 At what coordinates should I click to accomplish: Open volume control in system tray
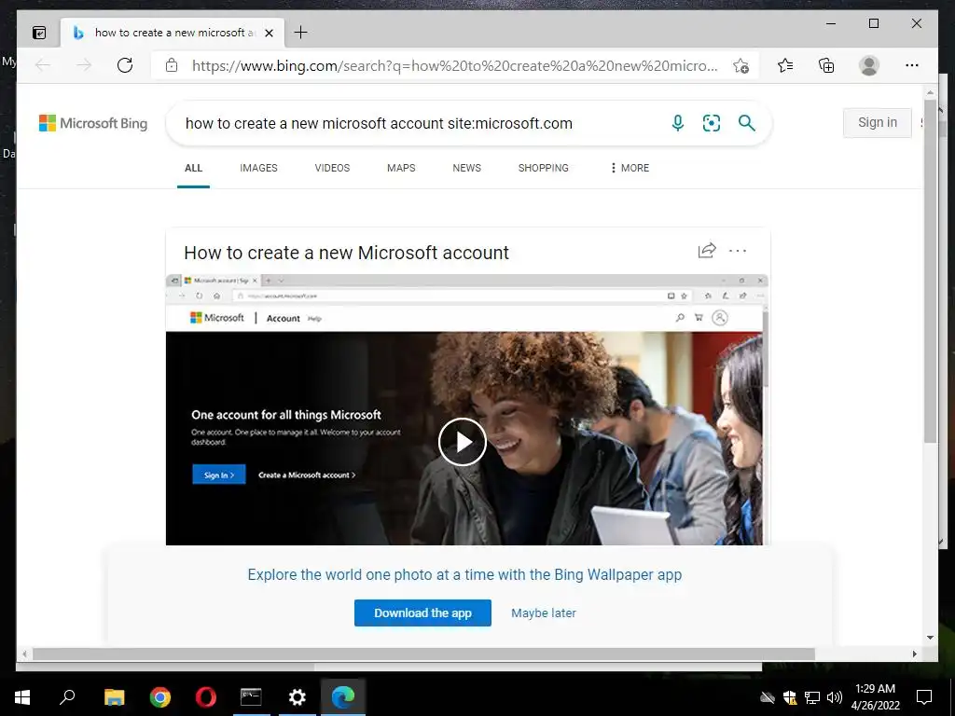[835, 697]
